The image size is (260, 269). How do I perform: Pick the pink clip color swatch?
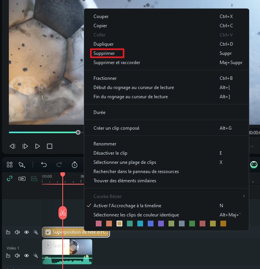98,224
